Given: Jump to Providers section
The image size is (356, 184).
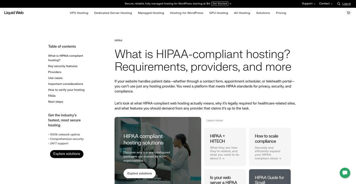Looking at the screenshot, I should (55, 72).
